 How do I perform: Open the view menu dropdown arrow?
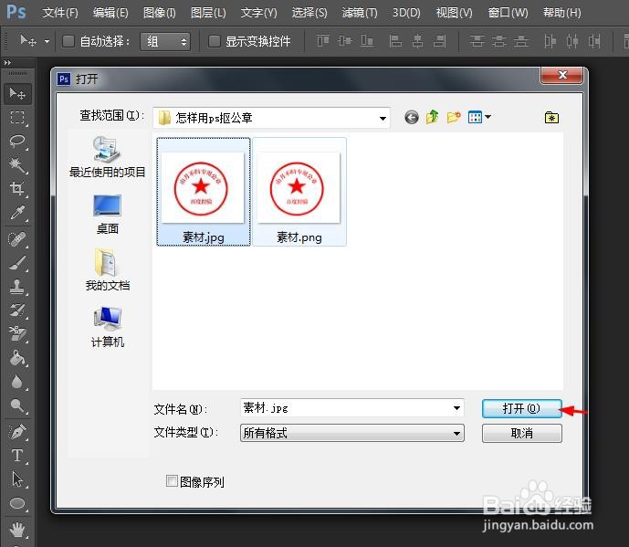click(x=487, y=117)
